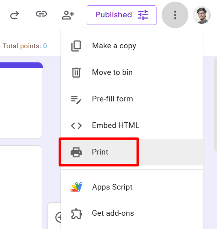This screenshot has width=217, height=229.
Task: Open the add collaborators icon
Action: tap(68, 15)
